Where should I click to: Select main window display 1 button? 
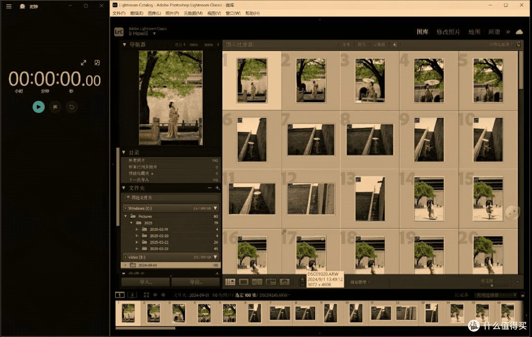[x=120, y=295]
